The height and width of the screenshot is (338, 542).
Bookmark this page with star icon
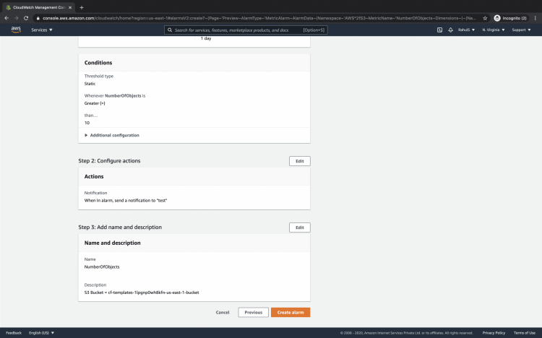(485, 17)
